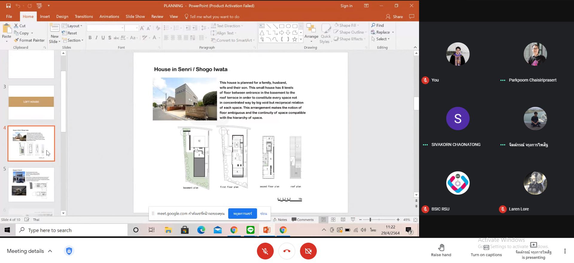Click the Save icon in PowerPoint title bar
Screen dimensions: 574x263
[x=8, y=6]
